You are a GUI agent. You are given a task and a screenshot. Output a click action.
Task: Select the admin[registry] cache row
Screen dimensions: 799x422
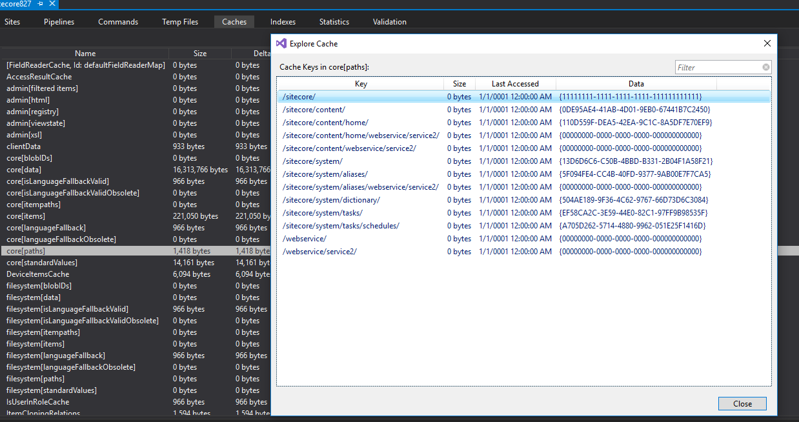click(136, 112)
